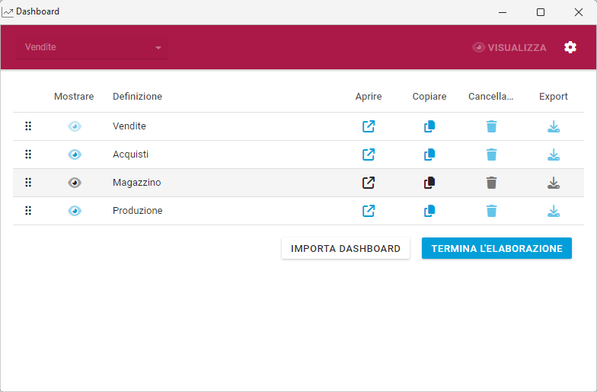
Task: Click the Definizione column header
Action: coord(137,97)
